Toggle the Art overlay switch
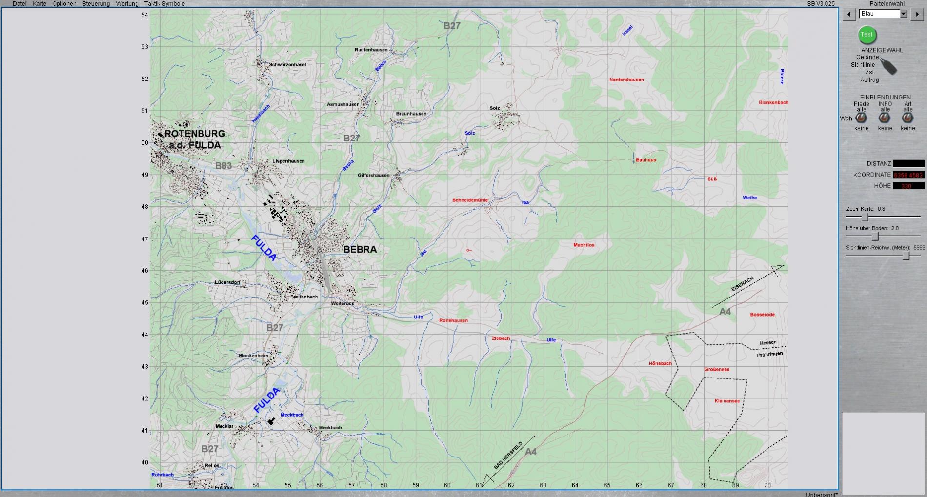The image size is (927, 497). pyautogui.click(x=907, y=118)
